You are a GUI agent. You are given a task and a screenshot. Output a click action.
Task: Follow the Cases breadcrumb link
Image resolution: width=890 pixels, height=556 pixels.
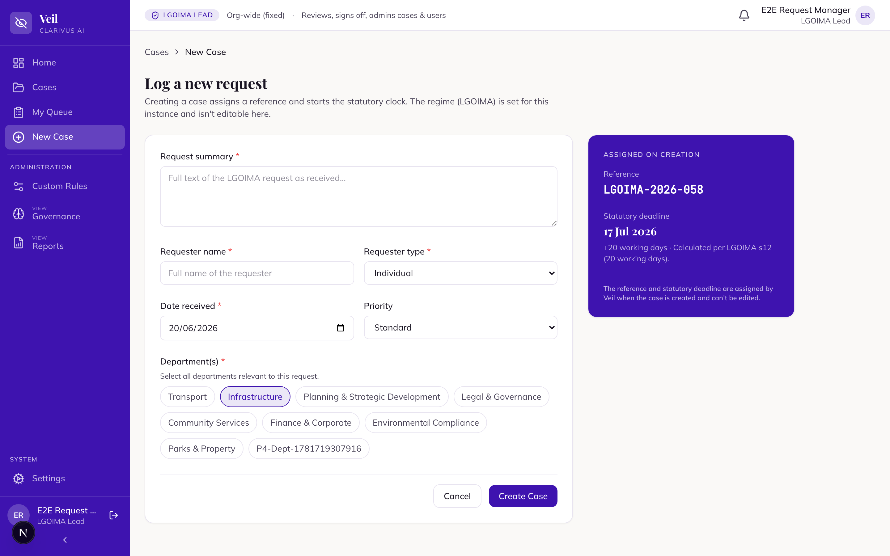pos(157,52)
